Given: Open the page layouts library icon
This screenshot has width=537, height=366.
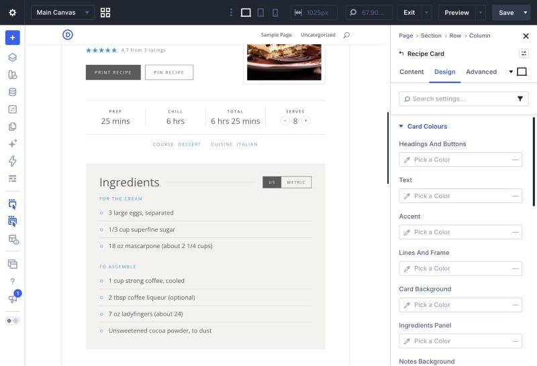Looking at the screenshot, I should 12,74.
